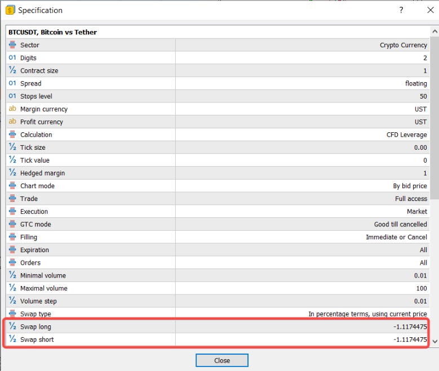Click the Spread value 'floating'
This screenshot has height=371, width=439.
416,83
